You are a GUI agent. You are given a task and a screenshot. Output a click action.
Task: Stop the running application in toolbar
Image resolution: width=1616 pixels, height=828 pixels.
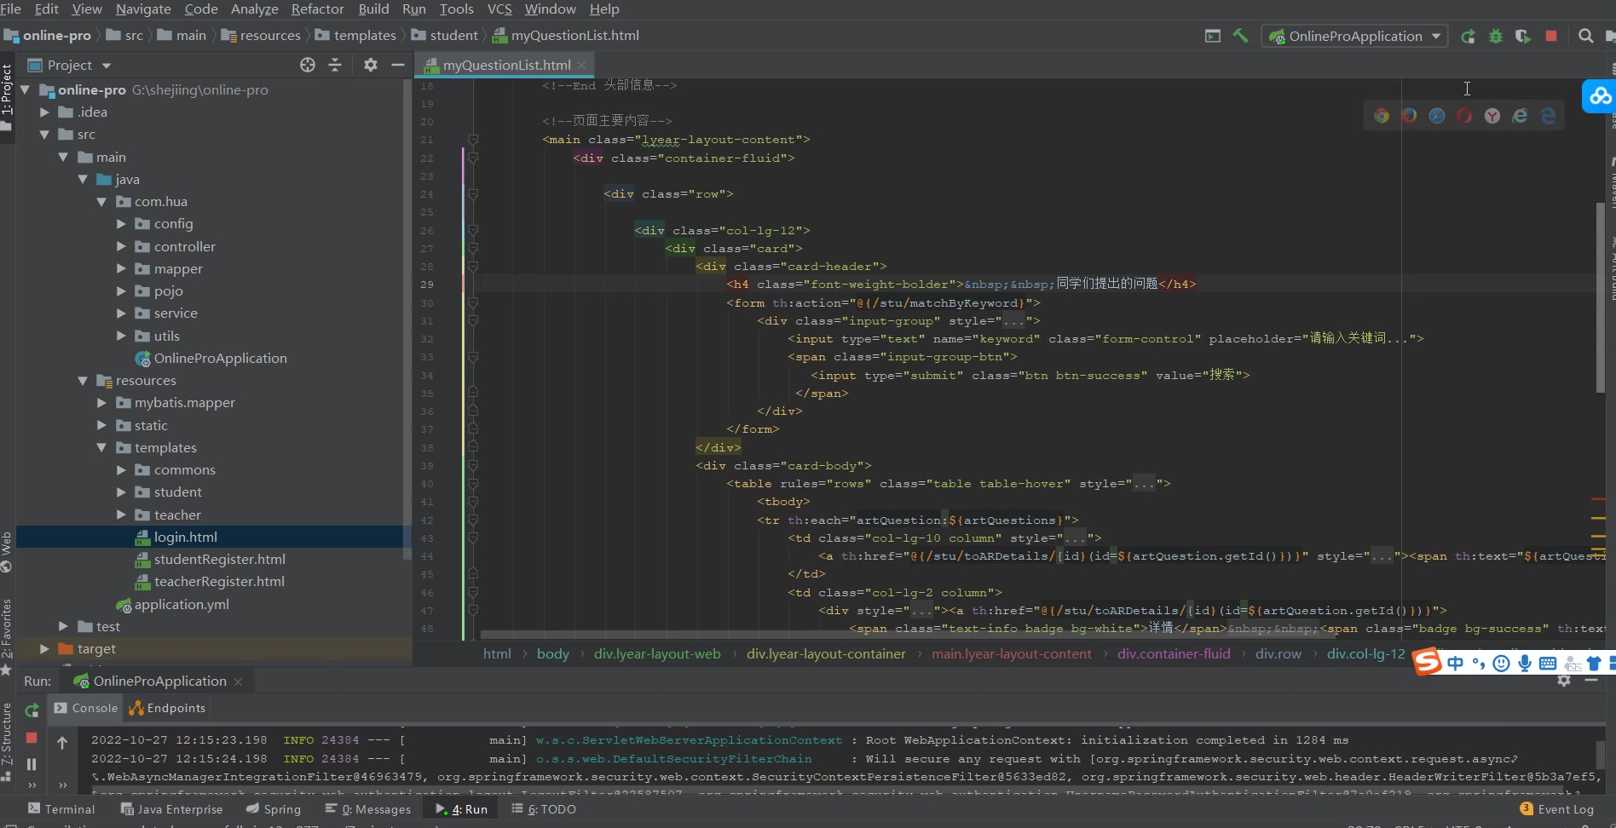click(x=1551, y=36)
